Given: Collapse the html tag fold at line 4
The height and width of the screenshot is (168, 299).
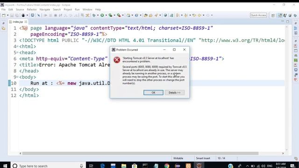Looking at the screenshot, I should coord(18,46).
